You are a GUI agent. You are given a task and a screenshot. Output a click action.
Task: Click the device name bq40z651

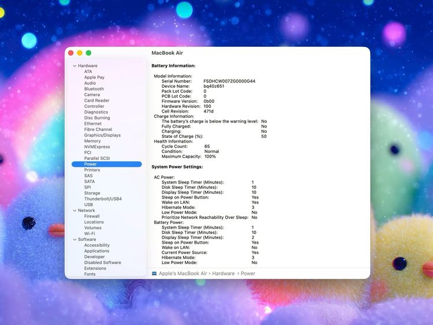pos(214,87)
